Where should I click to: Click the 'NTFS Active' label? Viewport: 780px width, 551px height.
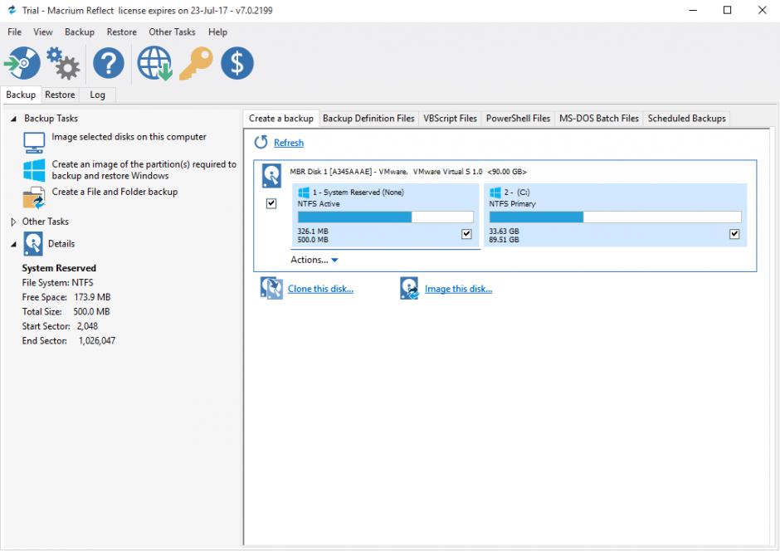tap(319, 204)
